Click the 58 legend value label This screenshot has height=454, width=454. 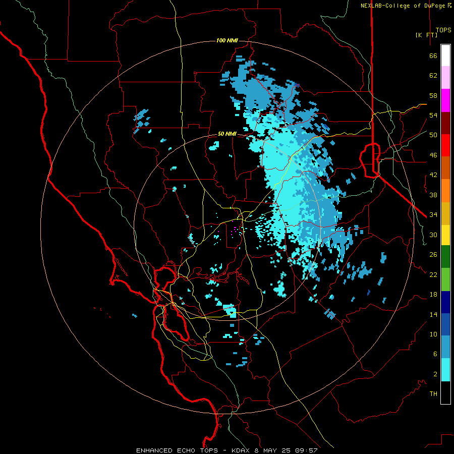pos(433,95)
